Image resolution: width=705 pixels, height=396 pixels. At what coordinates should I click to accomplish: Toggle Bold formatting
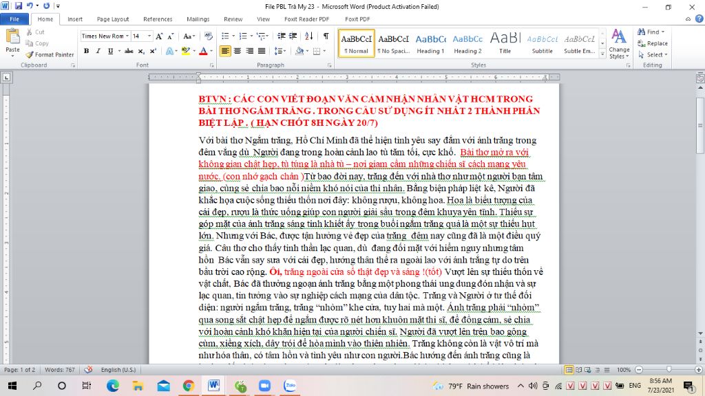pyautogui.click(x=86, y=51)
